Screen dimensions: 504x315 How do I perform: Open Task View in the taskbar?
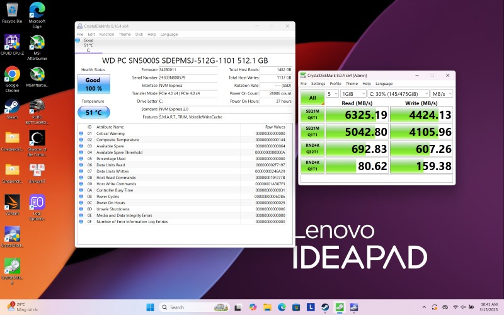coord(238,307)
